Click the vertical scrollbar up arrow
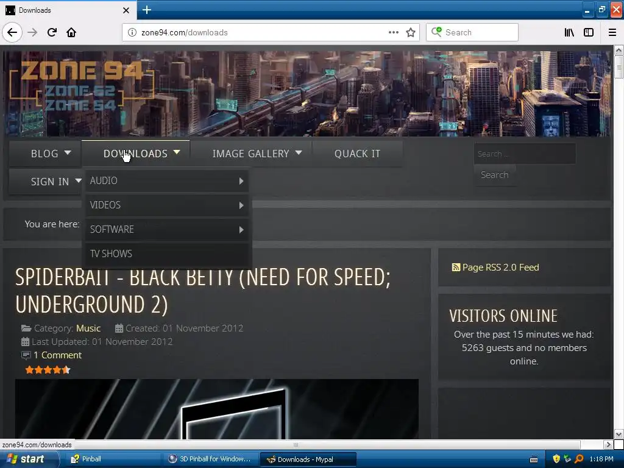The width and height of the screenshot is (624, 468). pos(619,50)
